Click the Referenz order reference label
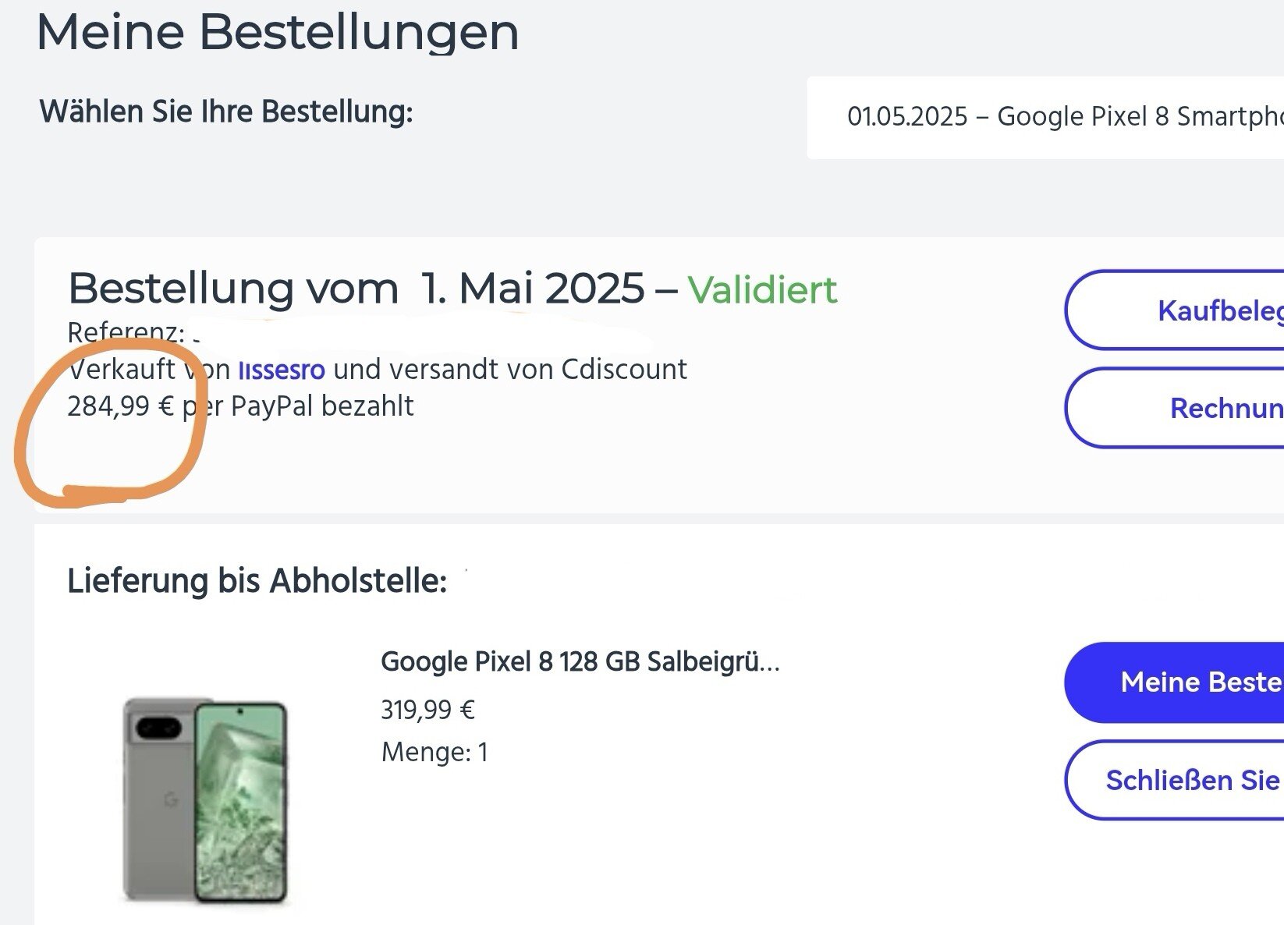Image resolution: width=1284 pixels, height=925 pixels. (x=125, y=333)
